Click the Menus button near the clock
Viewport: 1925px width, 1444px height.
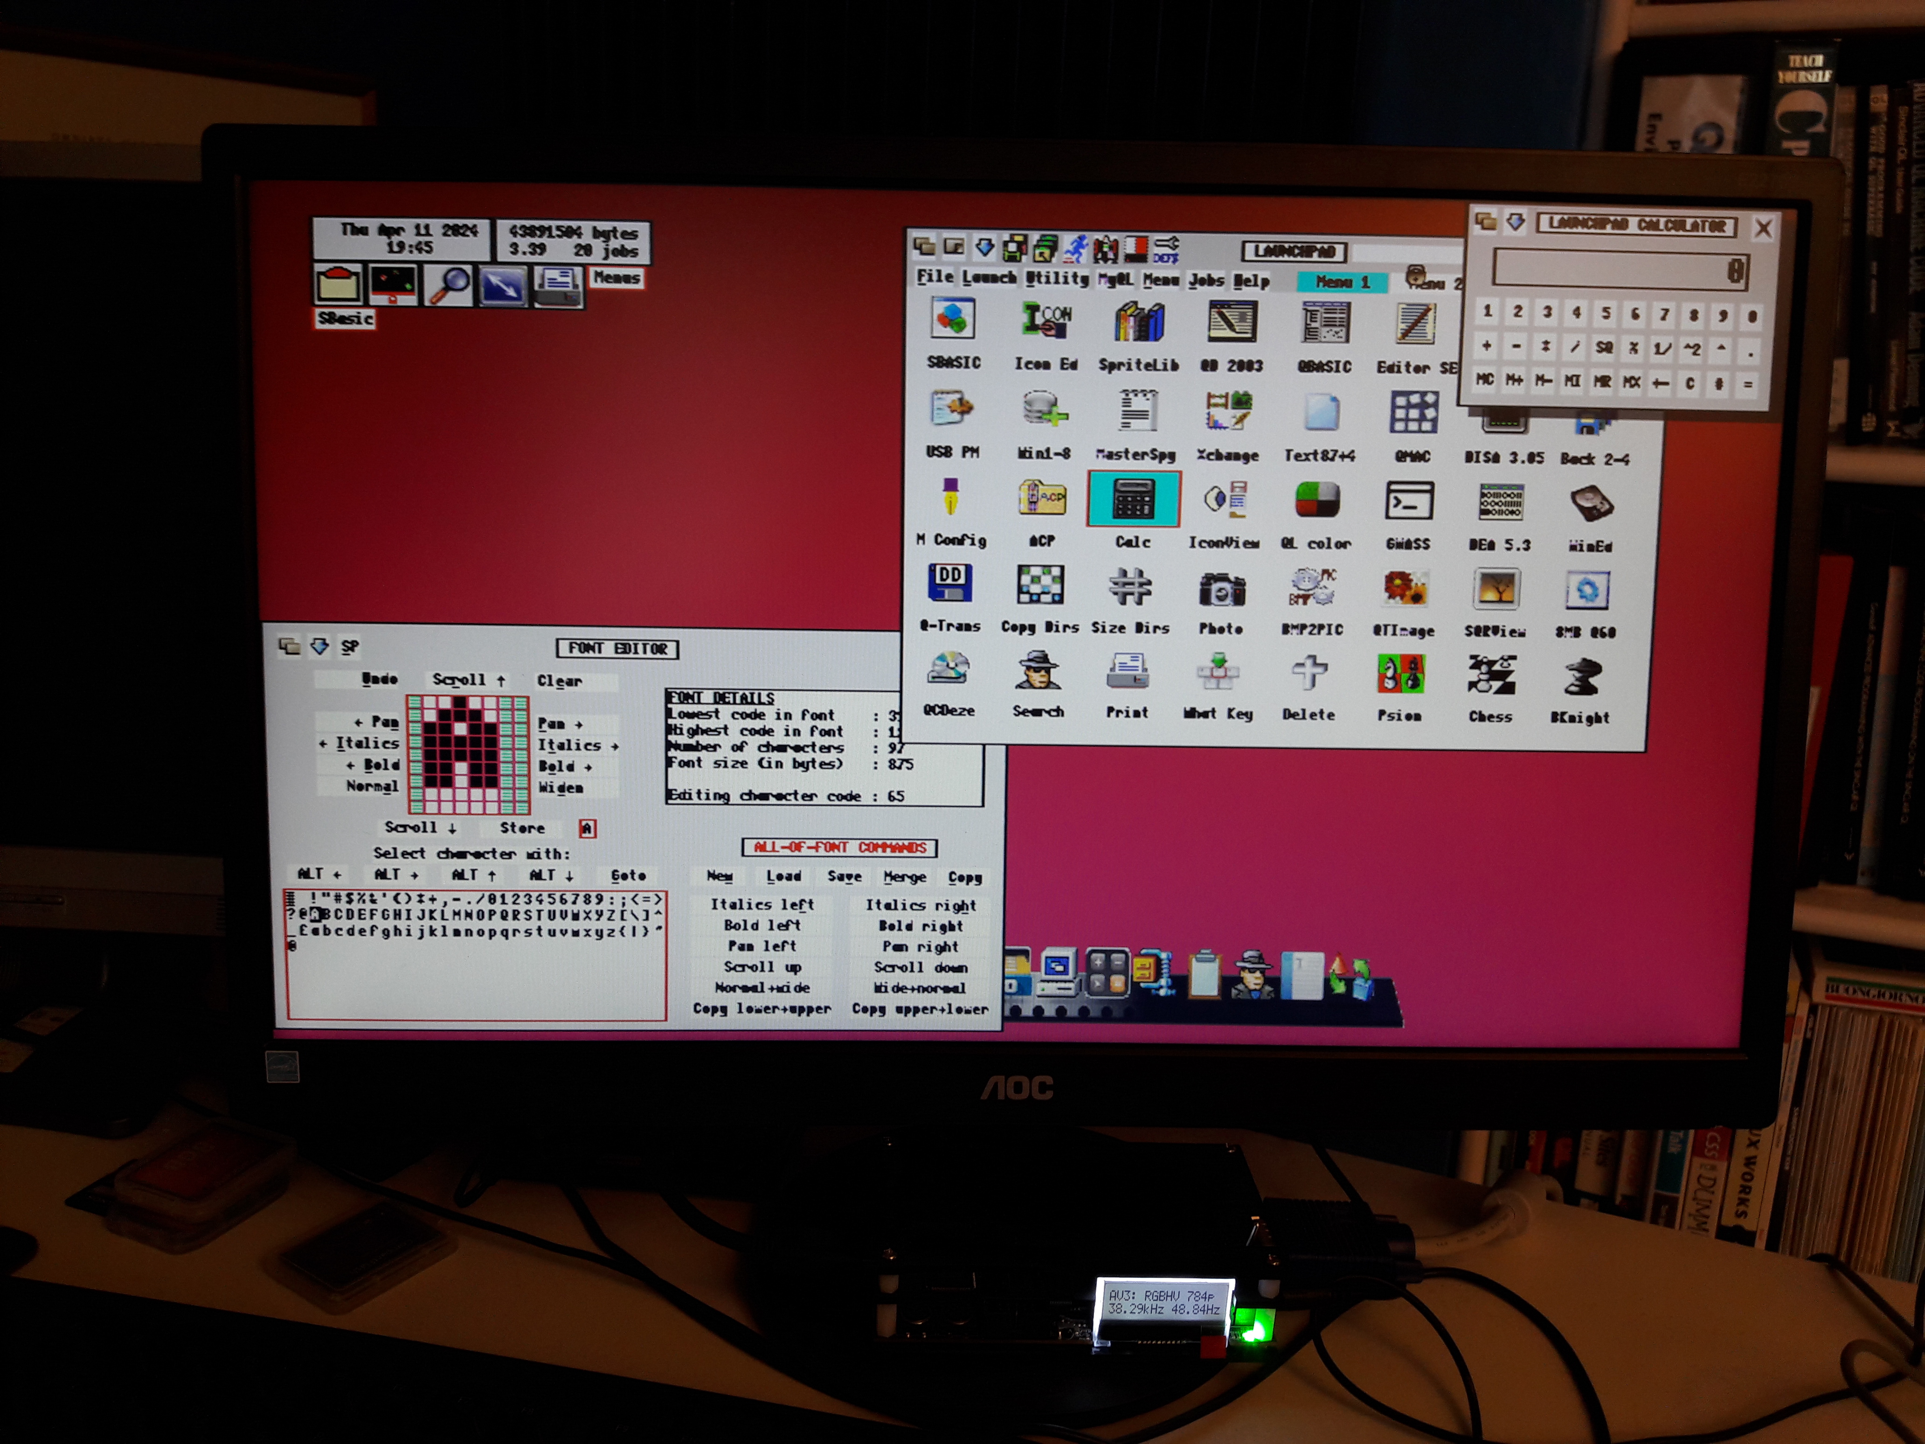tap(617, 278)
